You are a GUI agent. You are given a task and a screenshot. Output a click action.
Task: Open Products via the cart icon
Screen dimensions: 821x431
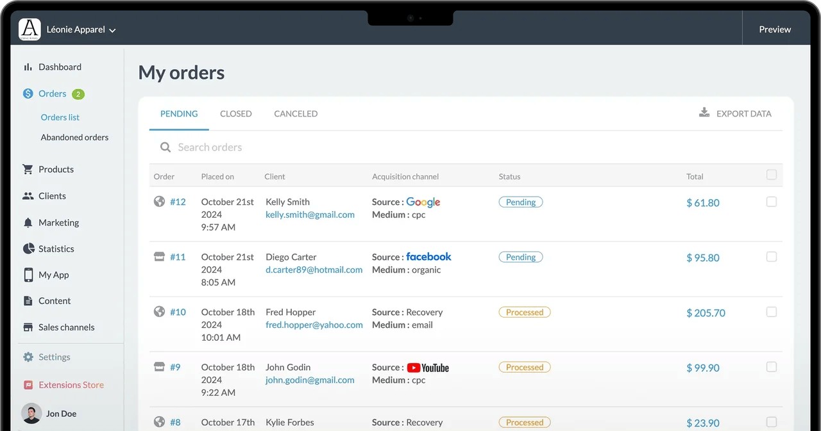tap(28, 170)
